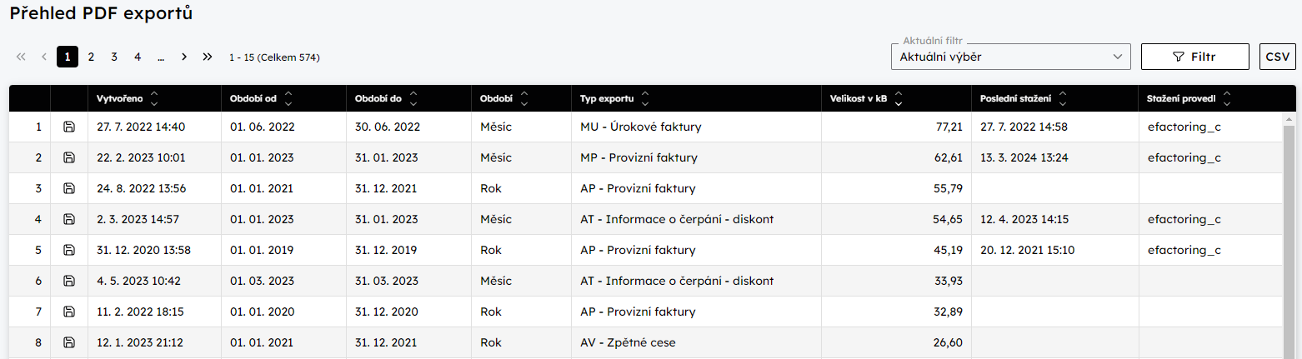Sort by the Vytvořeno column arrows
Screen dimensions: 1302x359
(x=154, y=98)
